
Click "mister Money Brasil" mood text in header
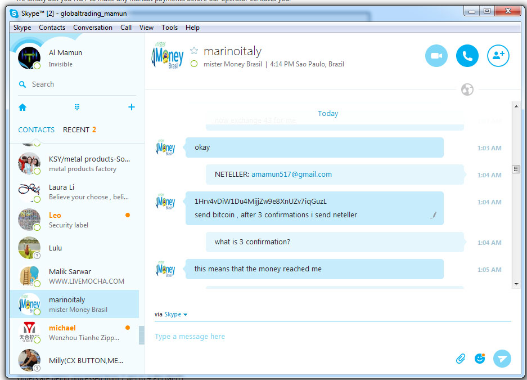233,64
